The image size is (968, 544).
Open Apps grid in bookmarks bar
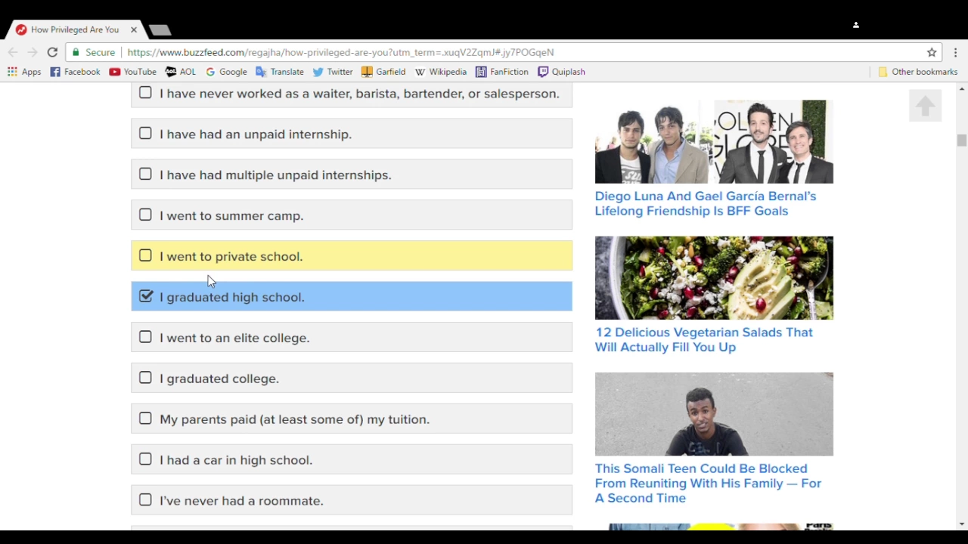(24, 72)
